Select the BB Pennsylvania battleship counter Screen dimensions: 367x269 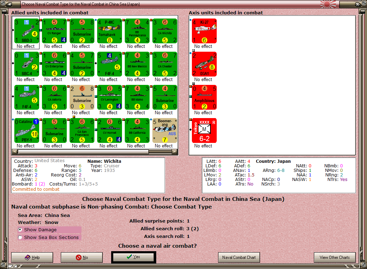(x=137, y=31)
